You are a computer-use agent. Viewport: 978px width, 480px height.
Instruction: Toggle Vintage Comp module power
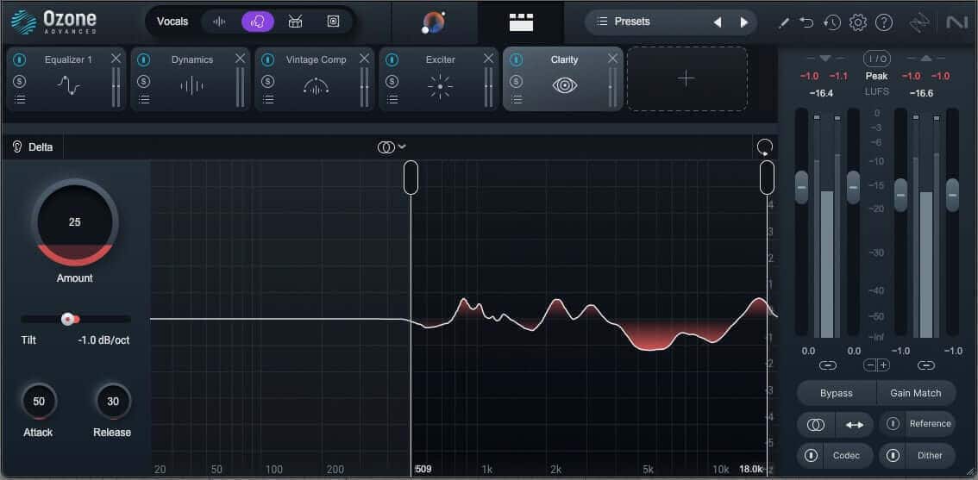click(x=268, y=59)
